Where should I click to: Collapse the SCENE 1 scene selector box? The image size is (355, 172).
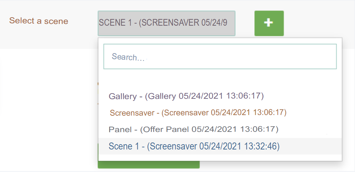166,23
